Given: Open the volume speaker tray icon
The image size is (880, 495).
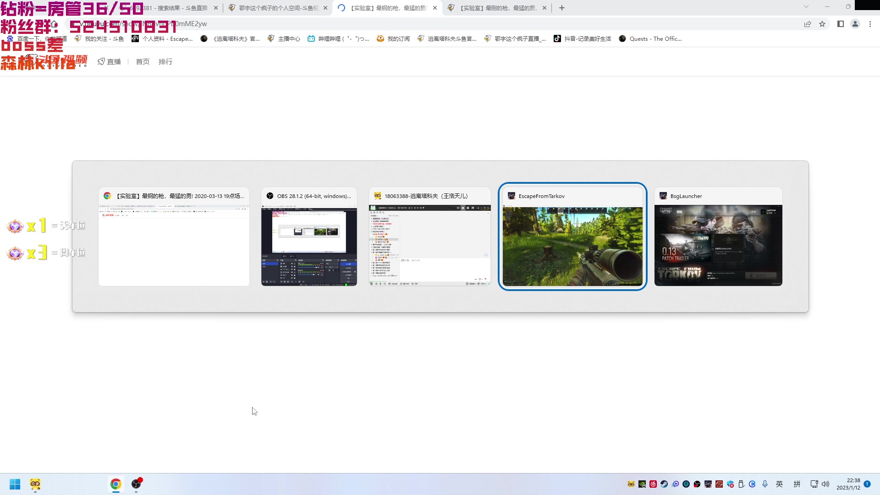Looking at the screenshot, I should (825, 484).
